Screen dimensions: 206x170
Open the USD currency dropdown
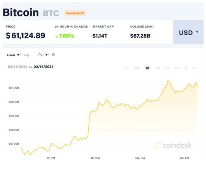(x=188, y=32)
